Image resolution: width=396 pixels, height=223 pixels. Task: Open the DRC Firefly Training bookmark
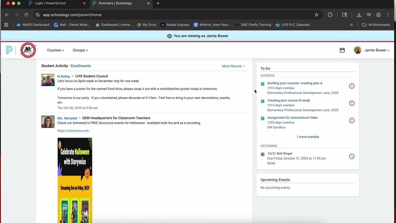(x=253, y=25)
